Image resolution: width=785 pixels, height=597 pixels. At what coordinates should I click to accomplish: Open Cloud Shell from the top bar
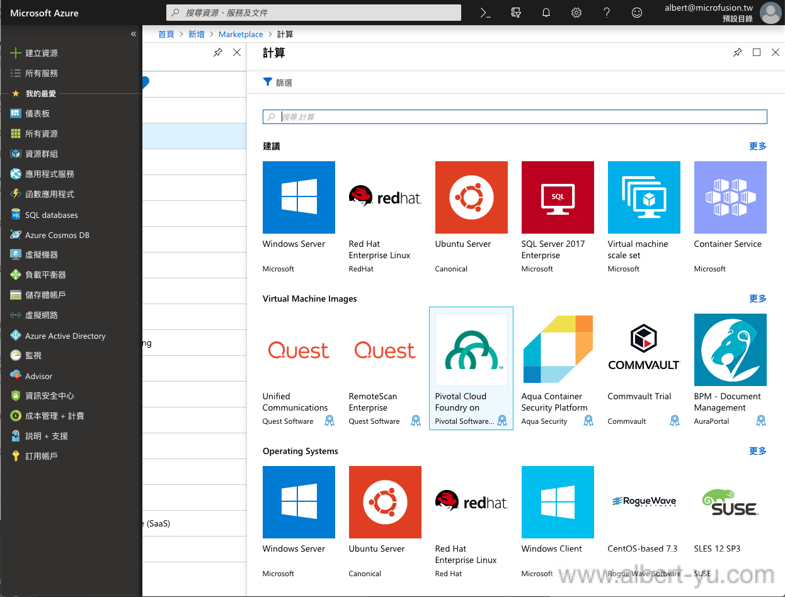coord(485,13)
